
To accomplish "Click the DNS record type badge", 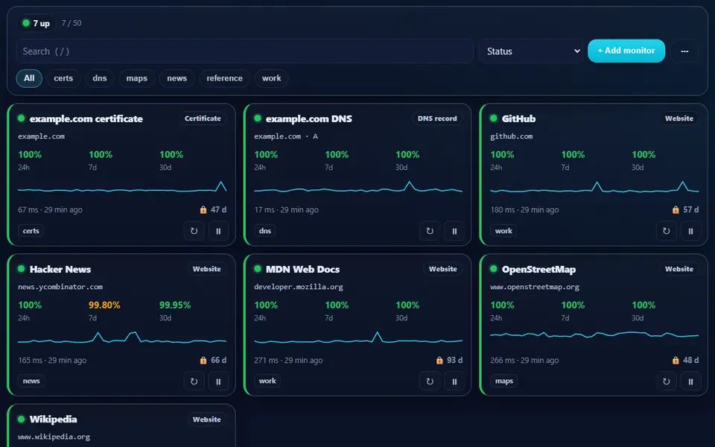I will coord(437,118).
